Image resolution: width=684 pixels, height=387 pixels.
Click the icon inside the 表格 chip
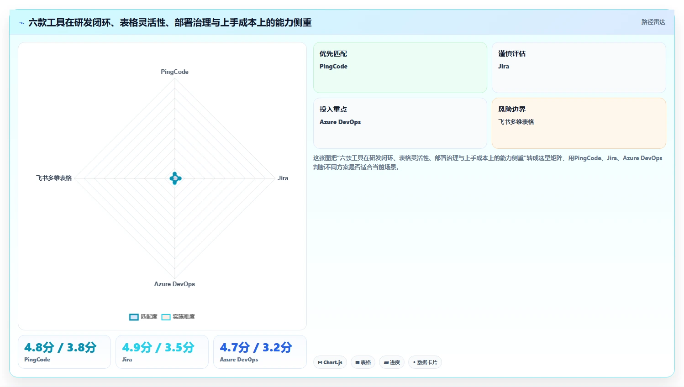pos(358,362)
